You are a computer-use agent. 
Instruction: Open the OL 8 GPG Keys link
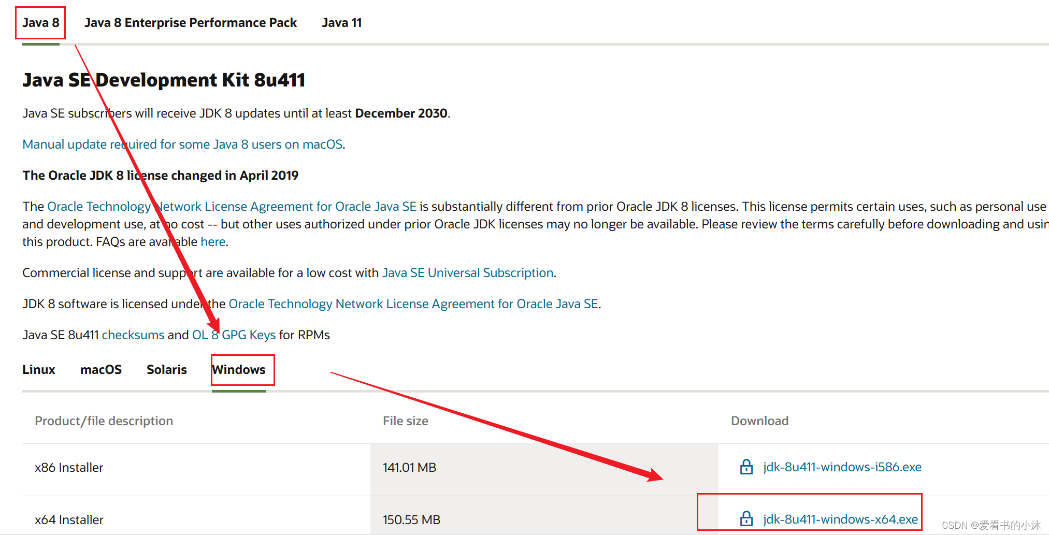pos(234,335)
